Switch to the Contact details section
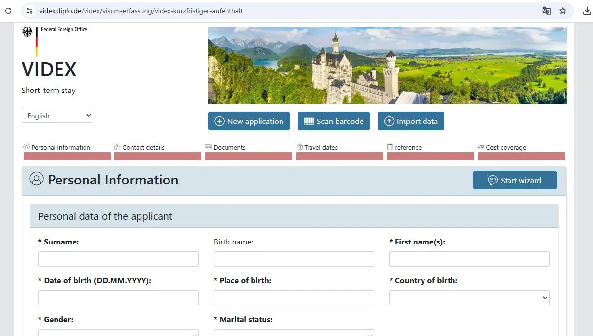This screenshot has width=593, height=336. point(143,147)
